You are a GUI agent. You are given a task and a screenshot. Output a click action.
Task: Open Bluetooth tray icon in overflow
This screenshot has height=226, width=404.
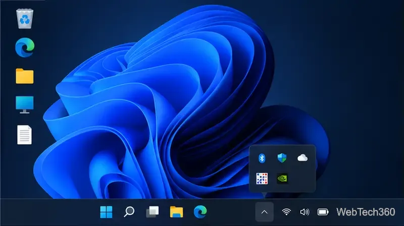point(262,158)
